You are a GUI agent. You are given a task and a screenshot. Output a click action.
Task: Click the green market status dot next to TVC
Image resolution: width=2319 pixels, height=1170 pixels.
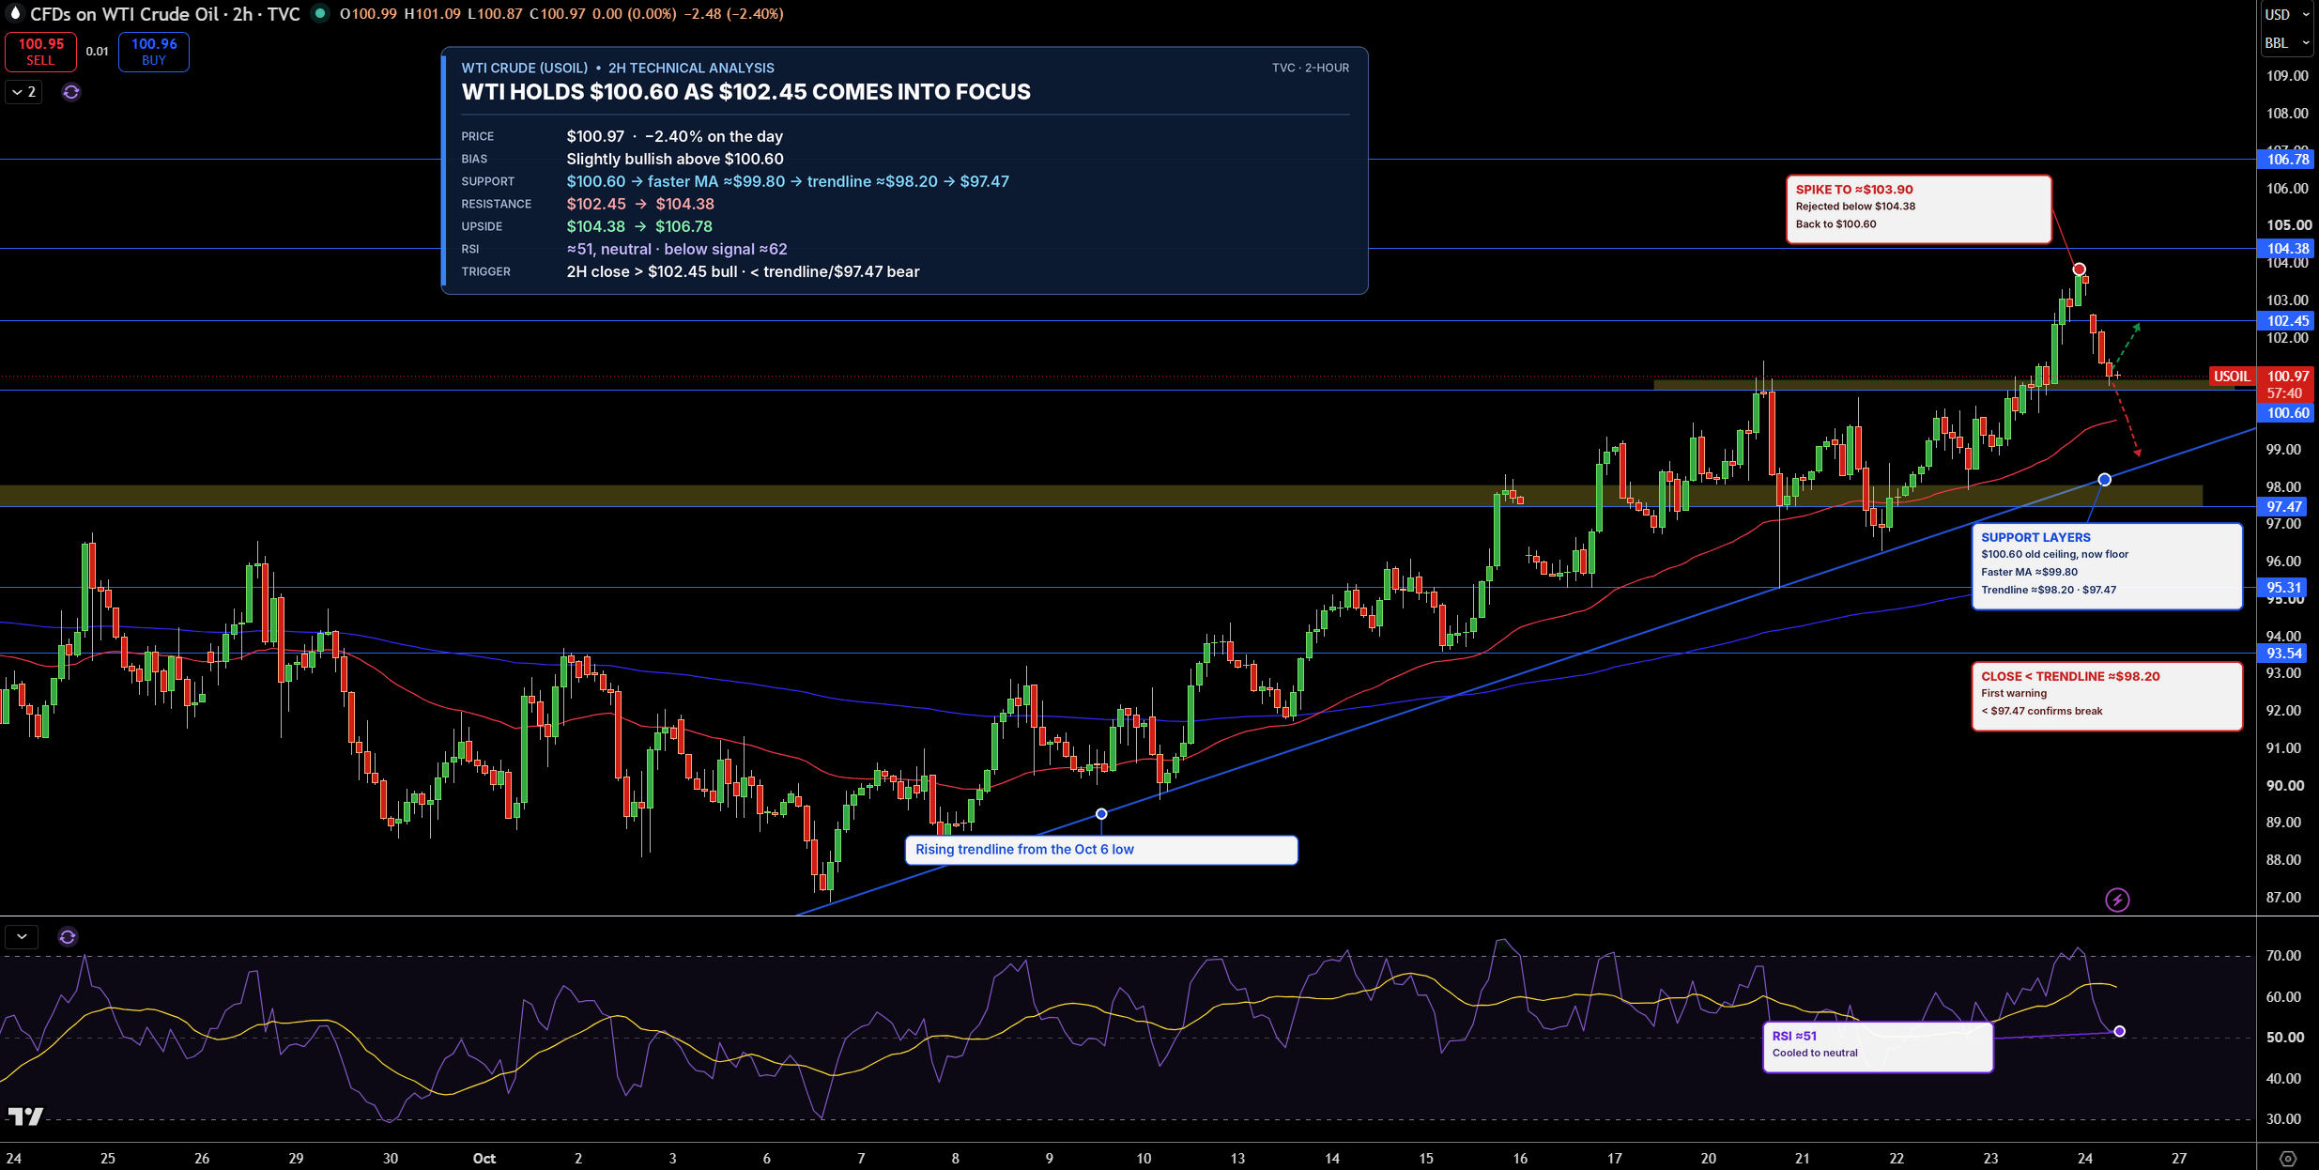pyautogui.click(x=320, y=13)
